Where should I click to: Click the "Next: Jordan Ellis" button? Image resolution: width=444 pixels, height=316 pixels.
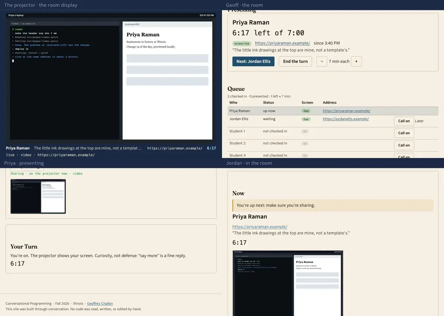[253, 61]
